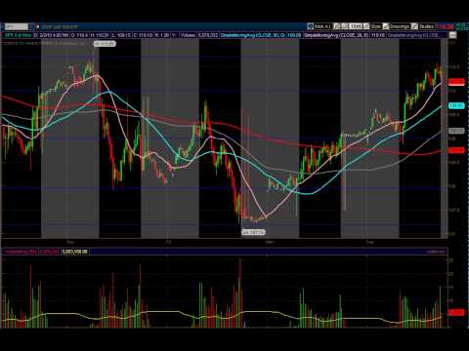Screen dimensions: 469x351
Task: Open the Drawings menu
Action: [400, 26]
